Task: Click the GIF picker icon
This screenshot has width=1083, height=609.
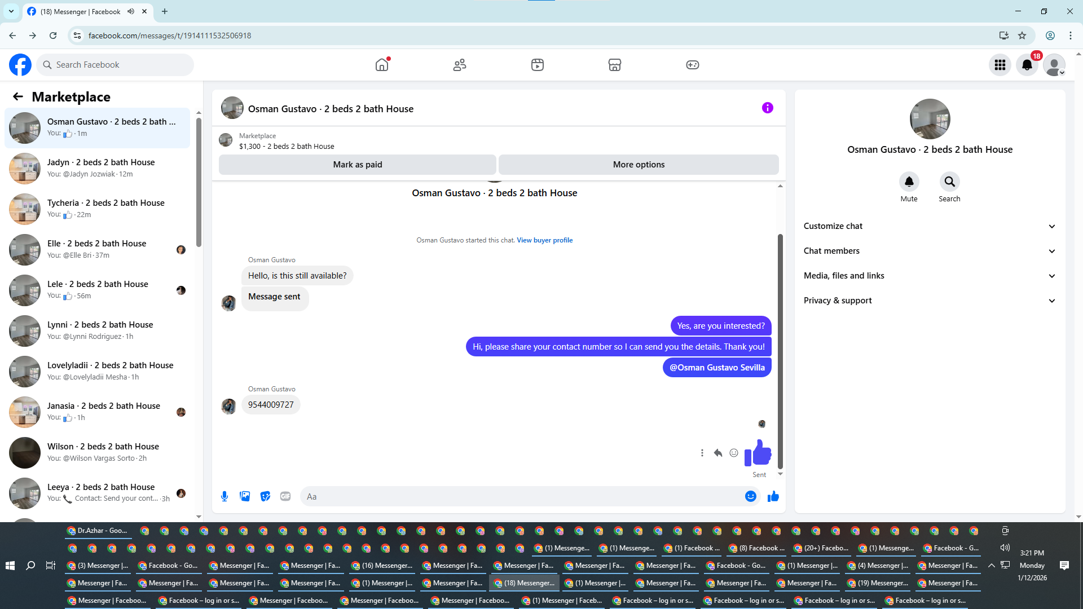Action: click(x=285, y=496)
